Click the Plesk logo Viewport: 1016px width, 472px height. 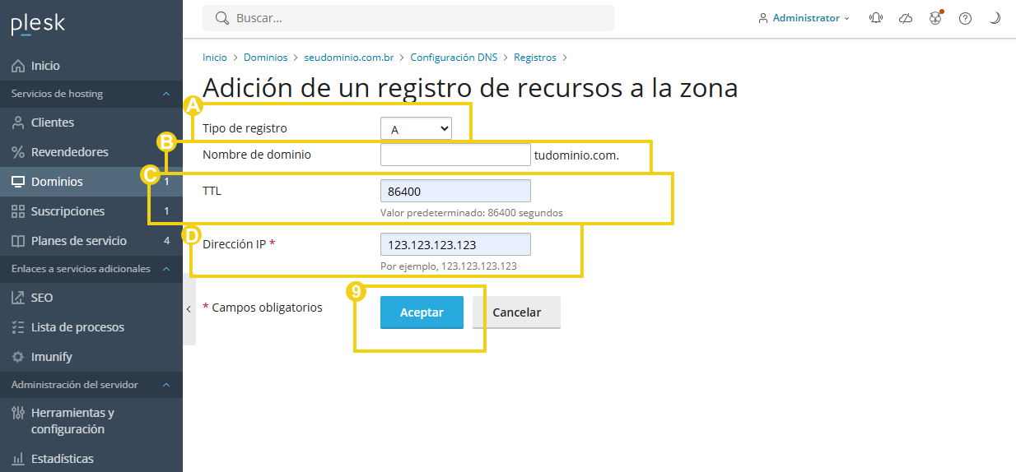coord(38,25)
